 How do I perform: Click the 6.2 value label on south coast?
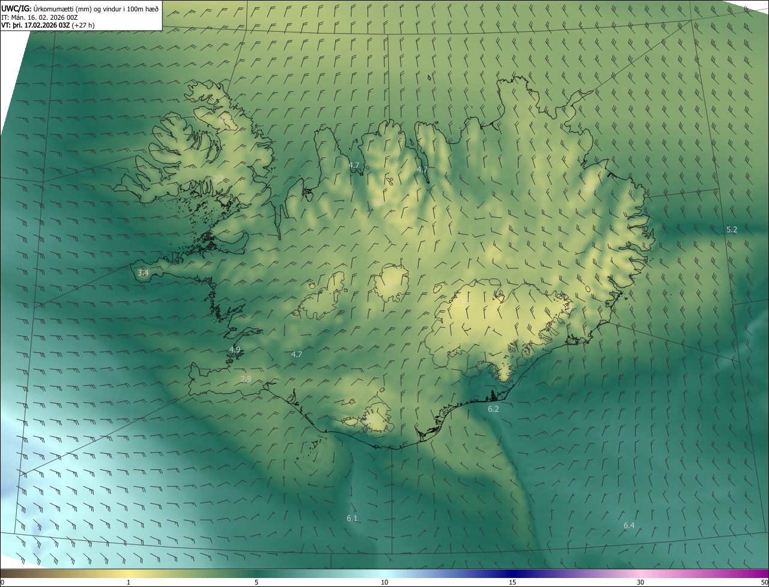[x=493, y=409]
